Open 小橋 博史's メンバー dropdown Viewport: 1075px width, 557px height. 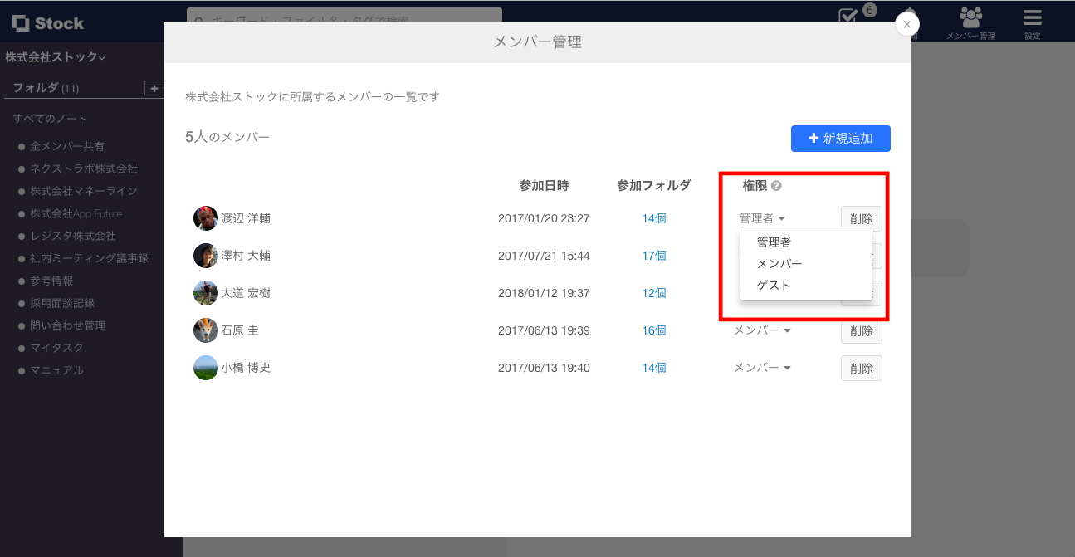[x=762, y=368]
